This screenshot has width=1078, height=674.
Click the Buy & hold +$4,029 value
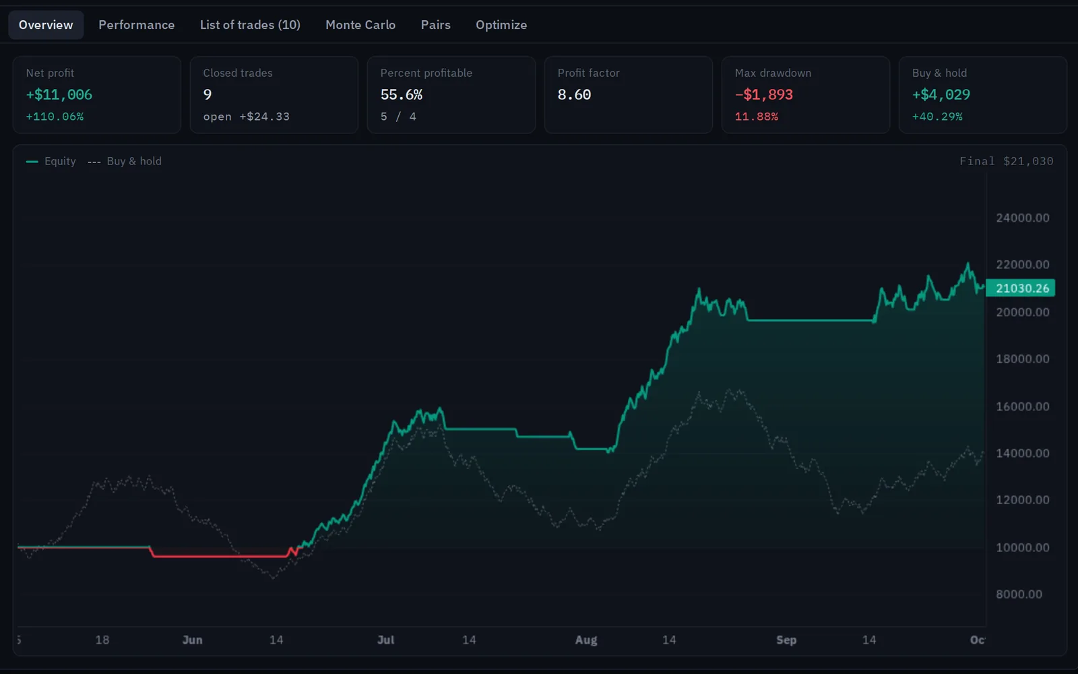941,95
